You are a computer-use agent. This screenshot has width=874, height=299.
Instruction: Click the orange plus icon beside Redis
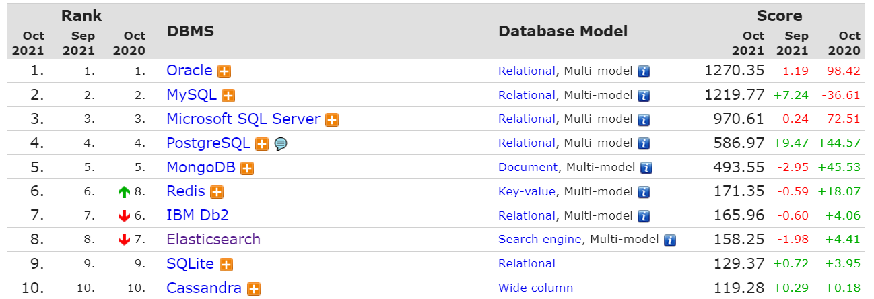[x=216, y=192]
